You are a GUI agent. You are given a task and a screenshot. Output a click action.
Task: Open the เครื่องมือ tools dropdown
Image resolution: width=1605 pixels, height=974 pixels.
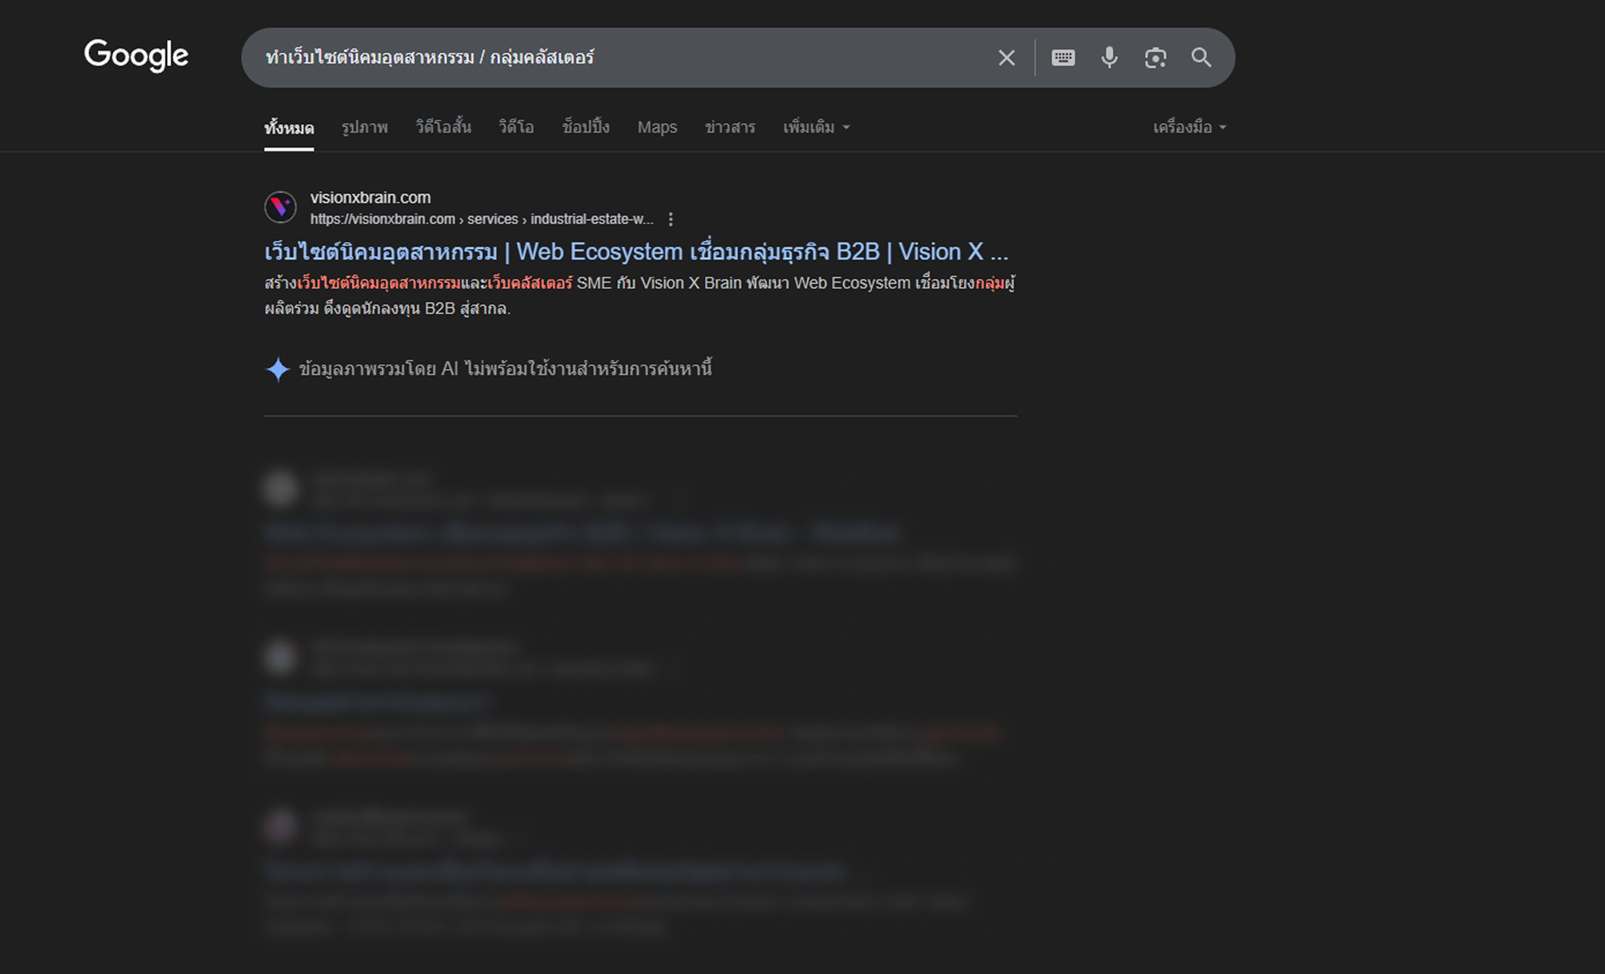coord(1189,128)
